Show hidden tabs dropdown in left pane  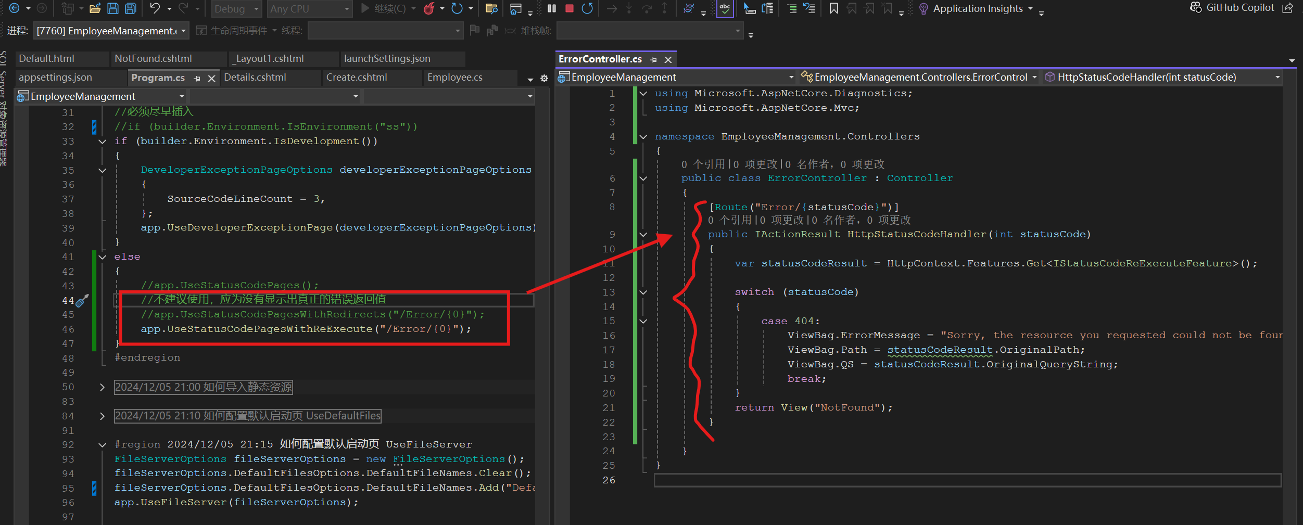coord(530,79)
